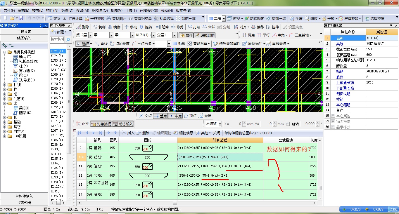Toggle 属性 properties panel button
399x214 pixels.
(x=186, y=35)
